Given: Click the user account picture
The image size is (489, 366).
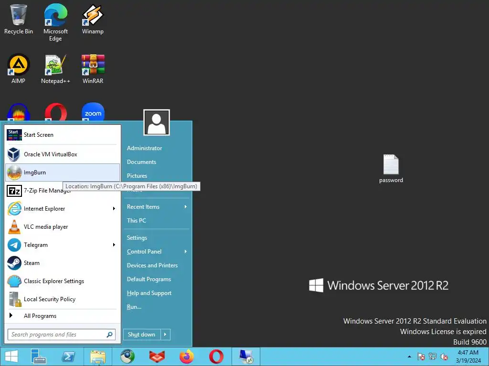Looking at the screenshot, I should [157, 122].
